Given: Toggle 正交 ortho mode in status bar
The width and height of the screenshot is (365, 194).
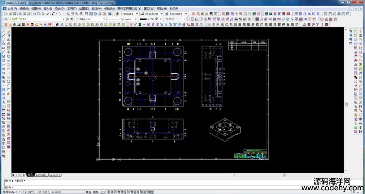Looking at the screenshot, I should [x=103, y=192].
